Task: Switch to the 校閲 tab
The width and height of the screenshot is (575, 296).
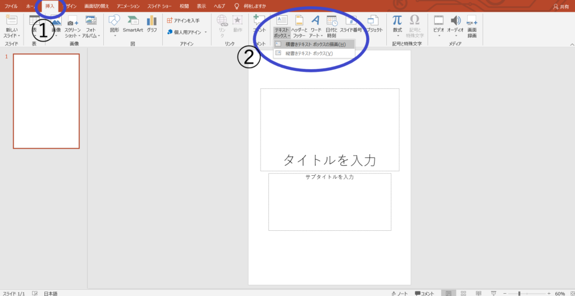Action: pyautogui.click(x=184, y=6)
